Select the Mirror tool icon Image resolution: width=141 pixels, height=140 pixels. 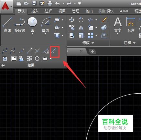click(81, 28)
